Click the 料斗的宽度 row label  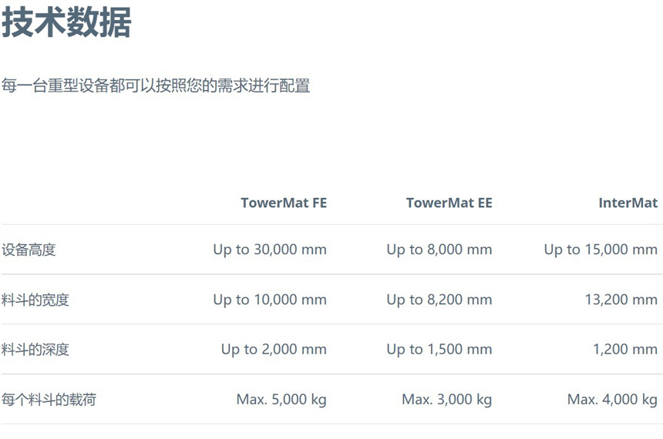(x=35, y=300)
